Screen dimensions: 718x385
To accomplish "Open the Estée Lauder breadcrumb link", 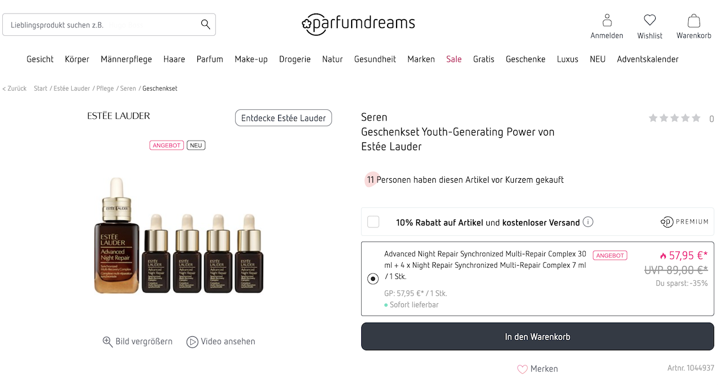I will (72, 89).
